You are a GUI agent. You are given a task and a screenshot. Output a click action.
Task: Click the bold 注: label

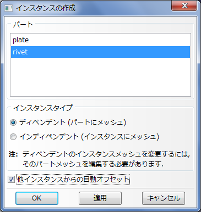coord(13,154)
